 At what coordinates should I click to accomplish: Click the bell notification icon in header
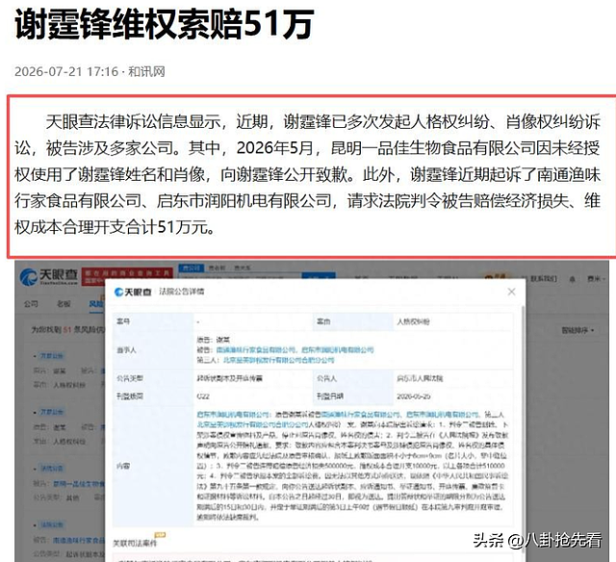572,279
